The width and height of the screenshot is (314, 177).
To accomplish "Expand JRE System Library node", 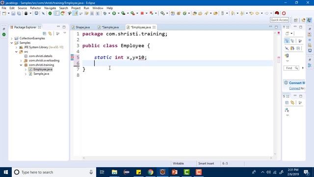I will pyautogui.click(x=16, y=47).
